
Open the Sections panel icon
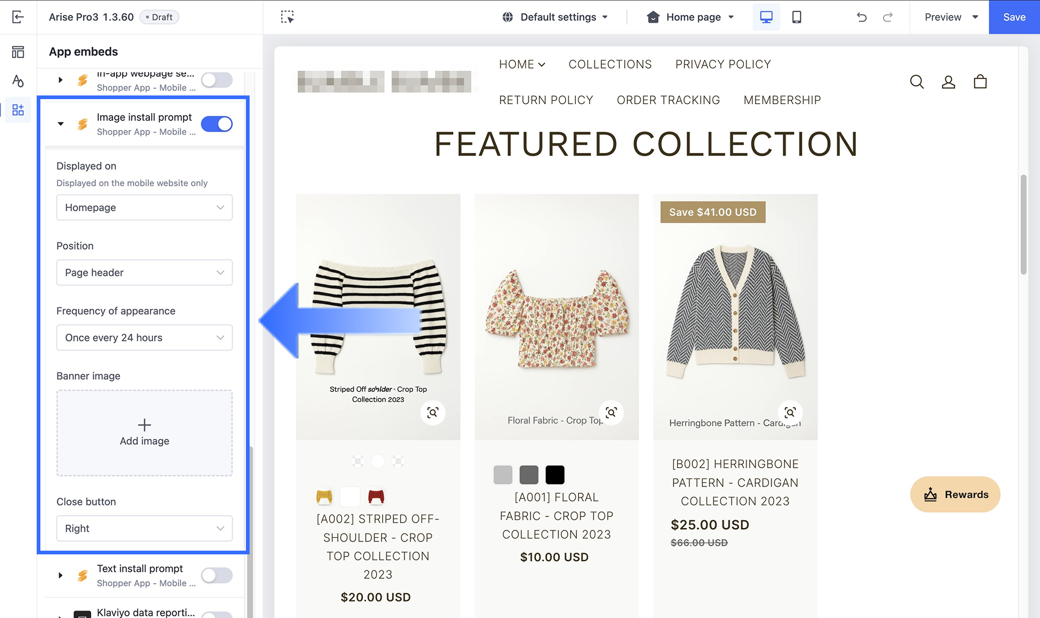point(18,52)
